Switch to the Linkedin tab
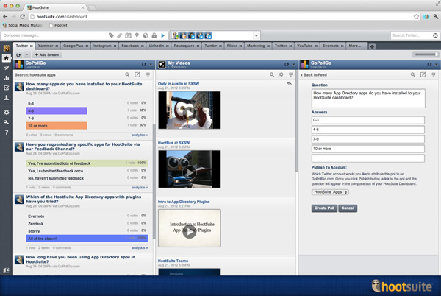The height and width of the screenshot is (296, 441). click(x=157, y=46)
